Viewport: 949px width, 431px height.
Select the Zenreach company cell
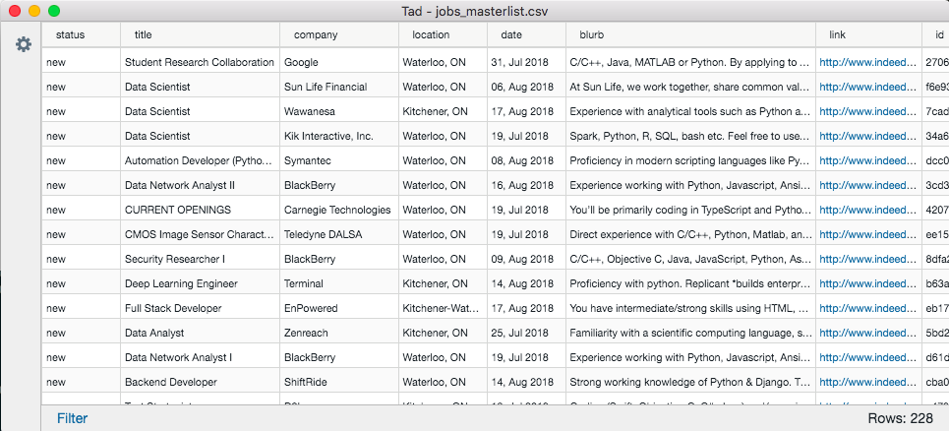[339, 333]
